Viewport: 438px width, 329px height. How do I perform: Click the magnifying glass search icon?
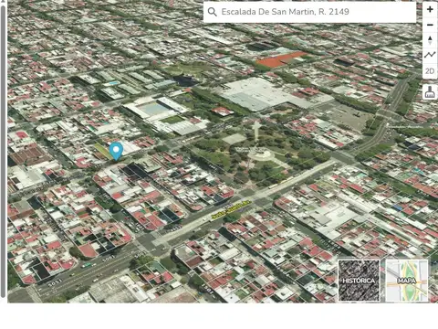(x=212, y=12)
